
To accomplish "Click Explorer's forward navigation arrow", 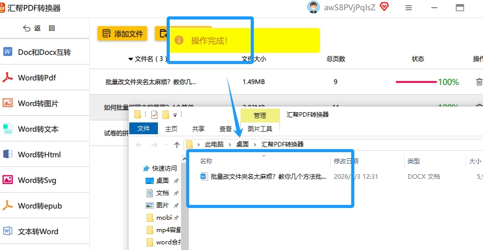I will pyautogui.click(x=154, y=144).
